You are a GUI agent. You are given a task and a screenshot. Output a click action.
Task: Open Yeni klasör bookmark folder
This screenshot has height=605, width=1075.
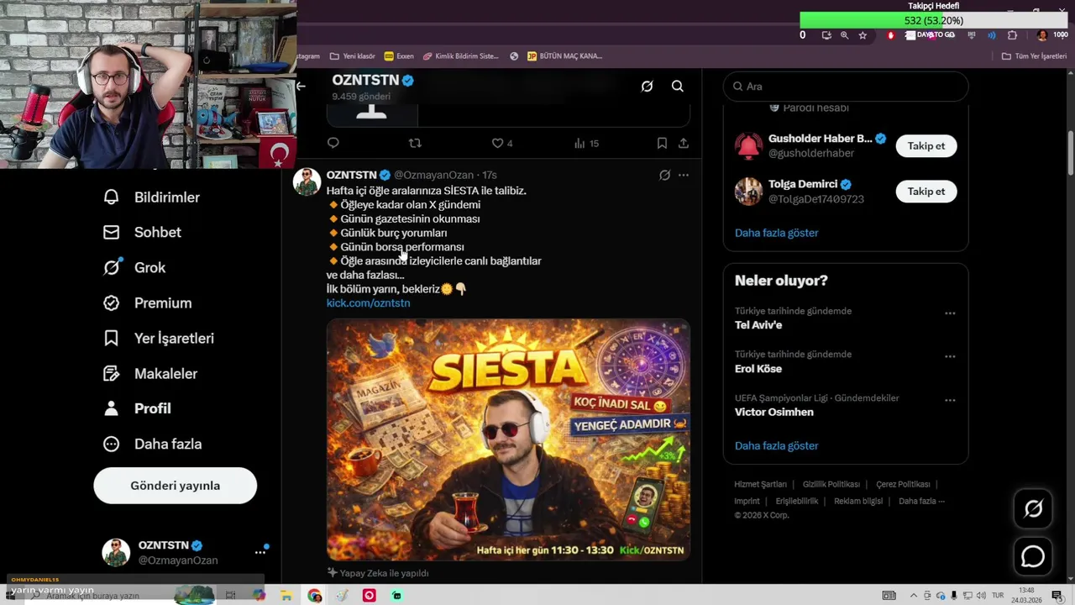tap(353, 56)
